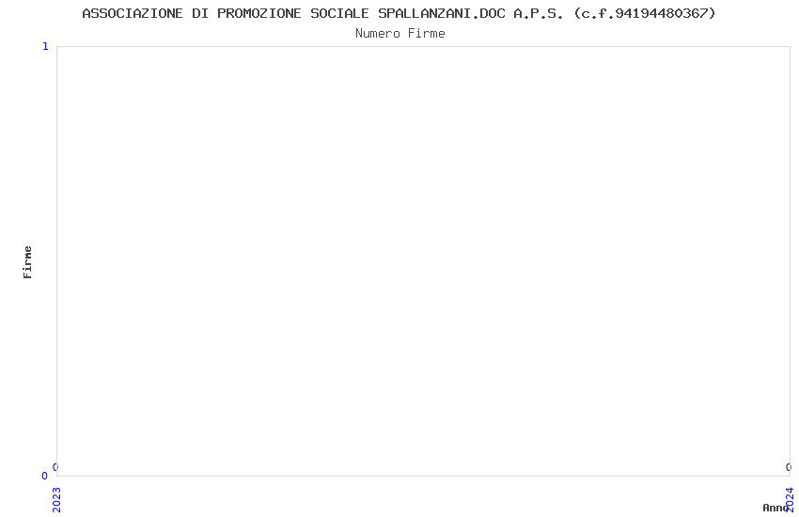Click the word Numero in the subtitle
The height and width of the screenshot is (517, 799).
(378, 34)
